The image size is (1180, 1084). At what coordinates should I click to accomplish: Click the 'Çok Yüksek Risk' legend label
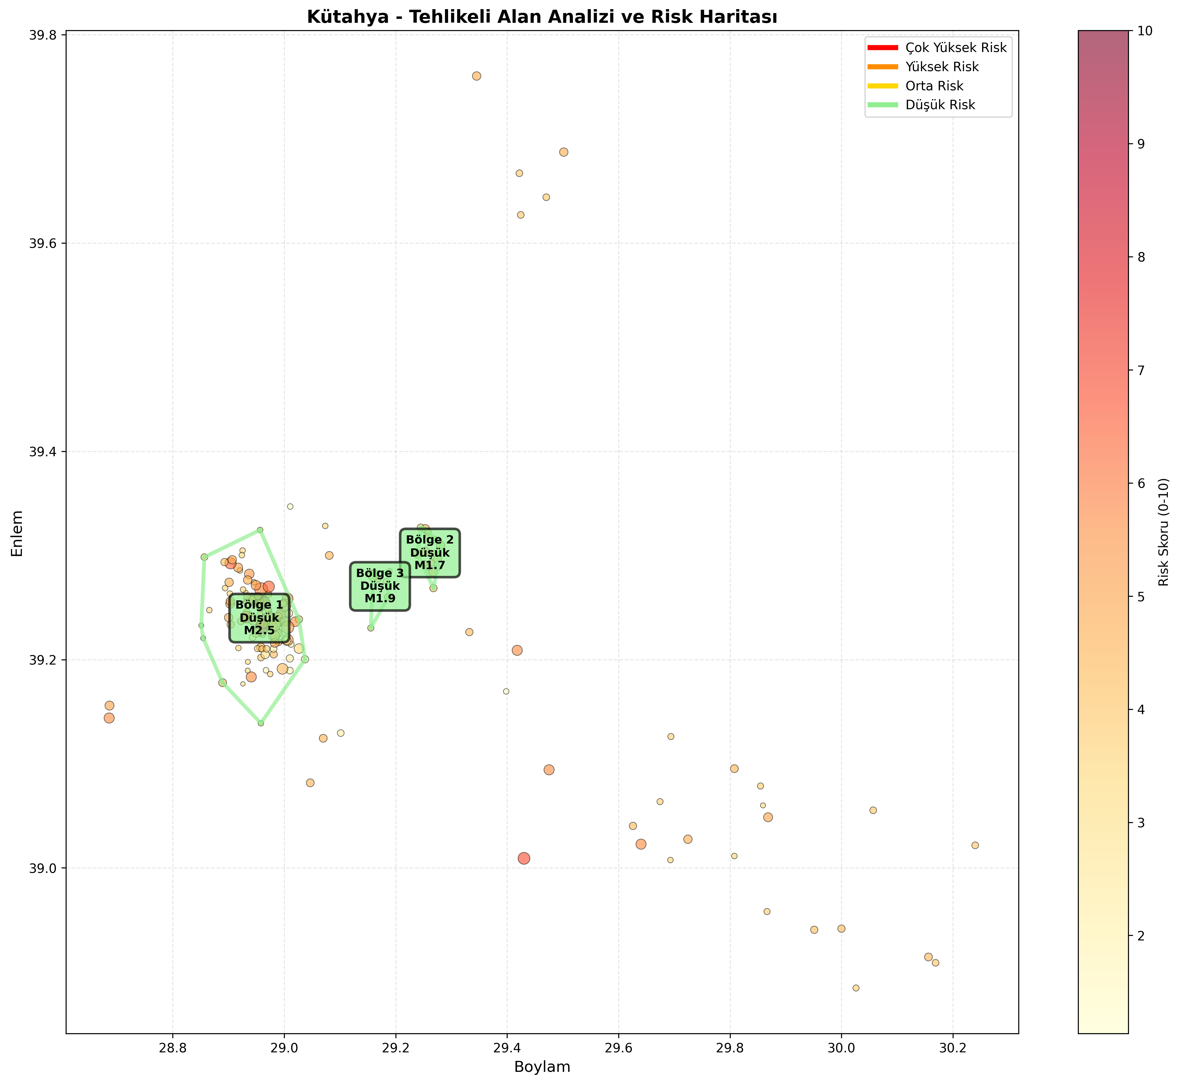tap(956, 47)
